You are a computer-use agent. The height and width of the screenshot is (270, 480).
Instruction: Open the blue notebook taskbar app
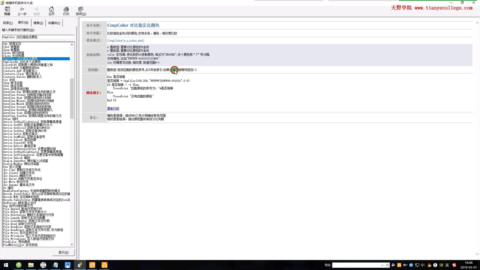(55, 265)
